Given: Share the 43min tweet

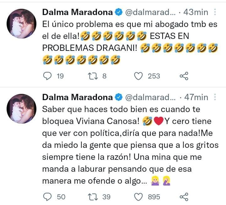Looking at the screenshot, I should click(184, 76).
